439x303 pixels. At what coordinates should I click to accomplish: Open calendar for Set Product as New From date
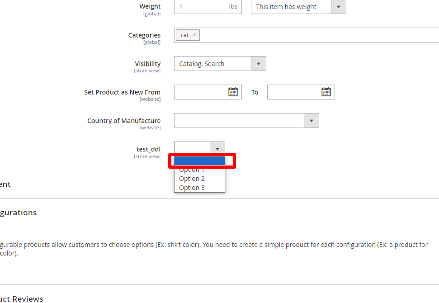tap(233, 92)
